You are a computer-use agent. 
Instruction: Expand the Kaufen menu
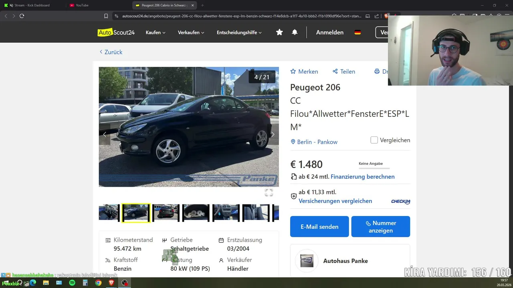tap(156, 32)
